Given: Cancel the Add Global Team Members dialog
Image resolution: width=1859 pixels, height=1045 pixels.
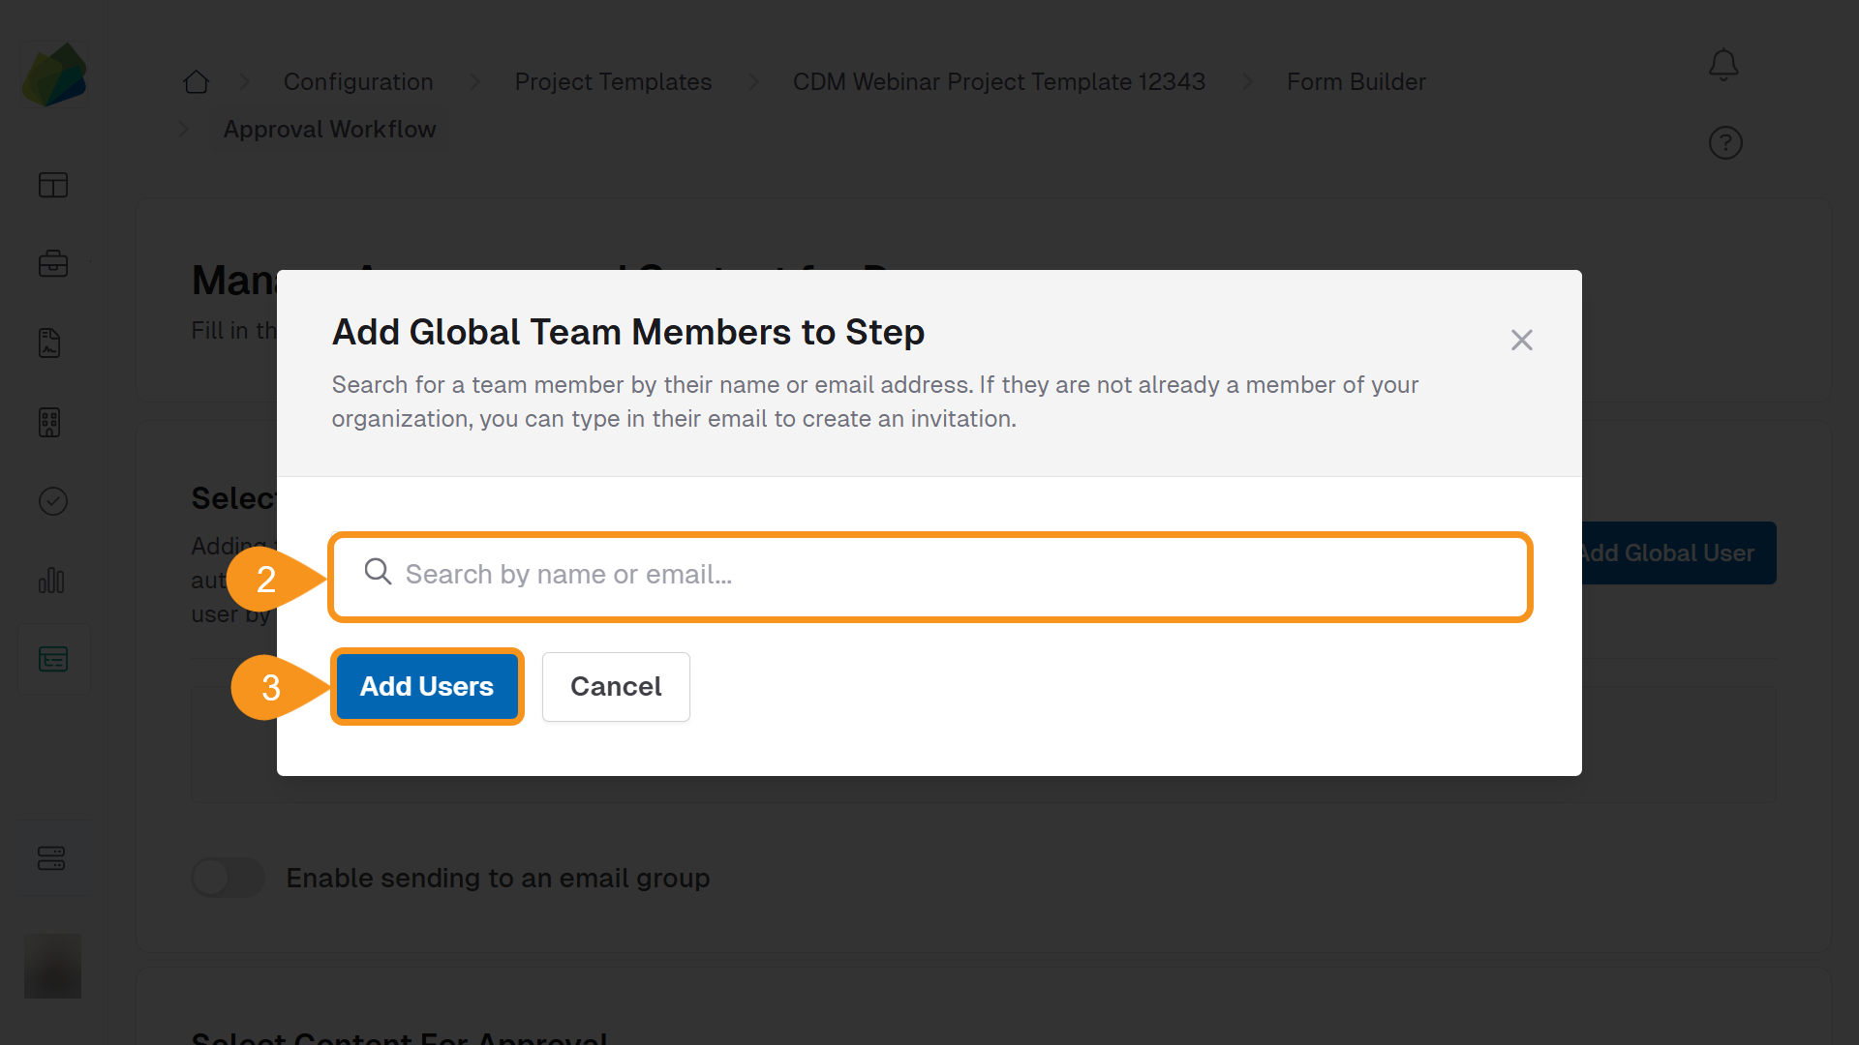Looking at the screenshot, I should point(616,686).
